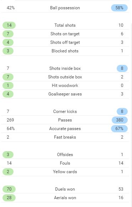Click the blue 8 corner kicks badge

pos(122,112)
